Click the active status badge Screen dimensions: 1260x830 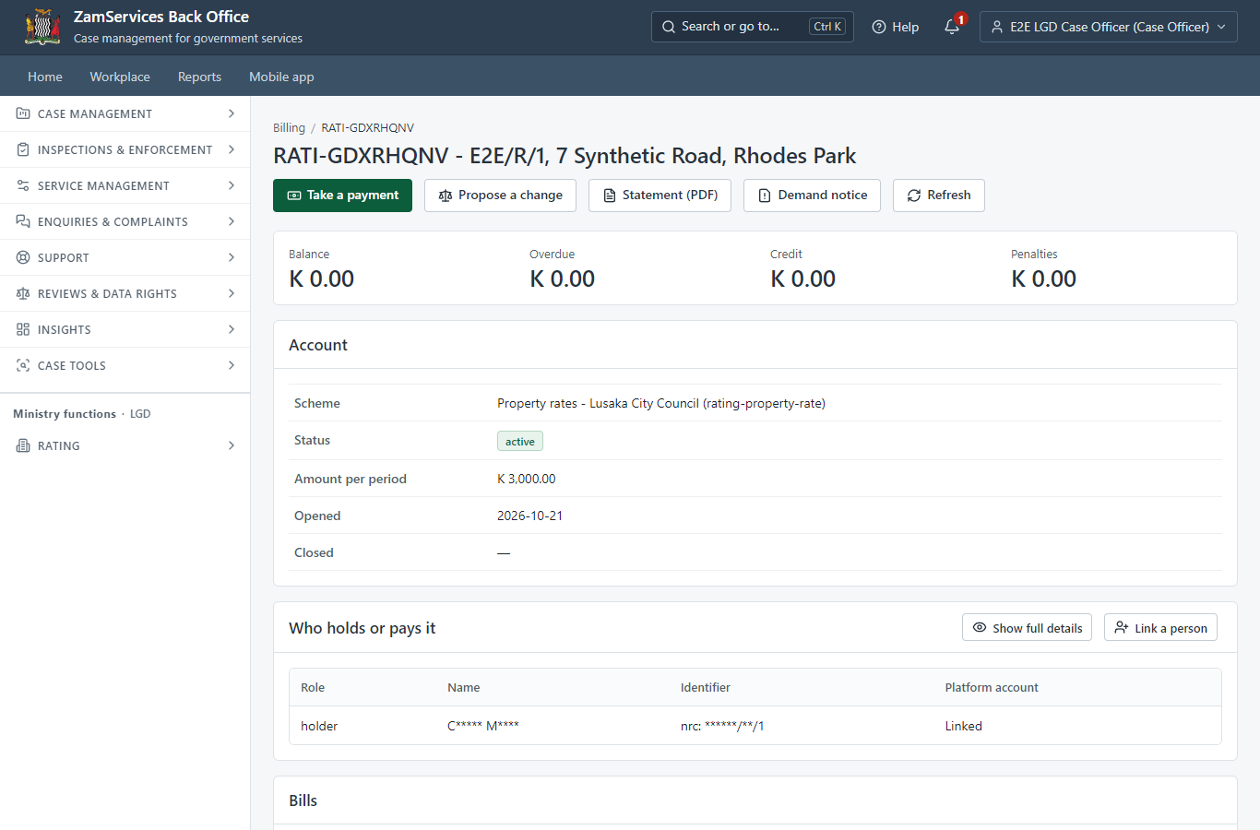[520, 441]
